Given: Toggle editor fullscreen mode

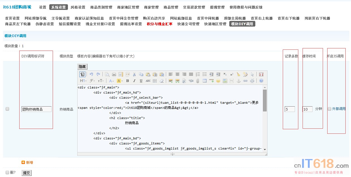Looking at the screenshot, I should 261,74.
